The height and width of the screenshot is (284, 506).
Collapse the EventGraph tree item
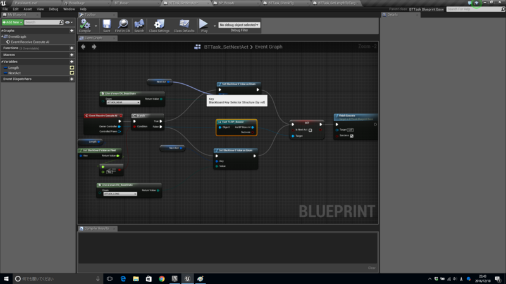click(2, 37)
